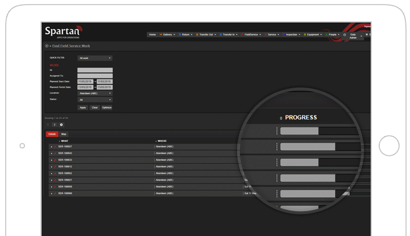410x236 pixels.
Task: Click the Clear button
Action: [95, 108]
